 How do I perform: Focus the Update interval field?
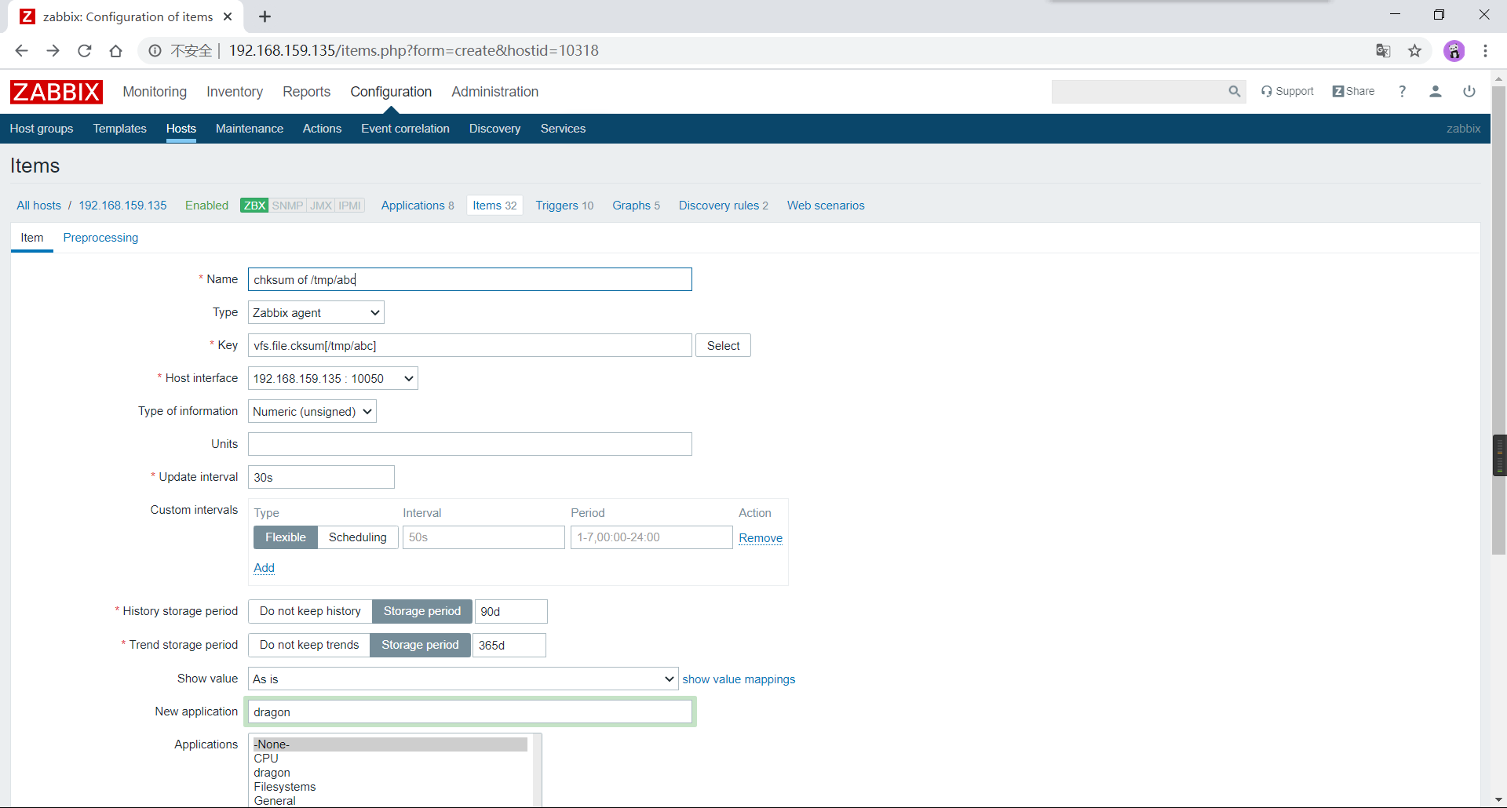pos(321,478)
